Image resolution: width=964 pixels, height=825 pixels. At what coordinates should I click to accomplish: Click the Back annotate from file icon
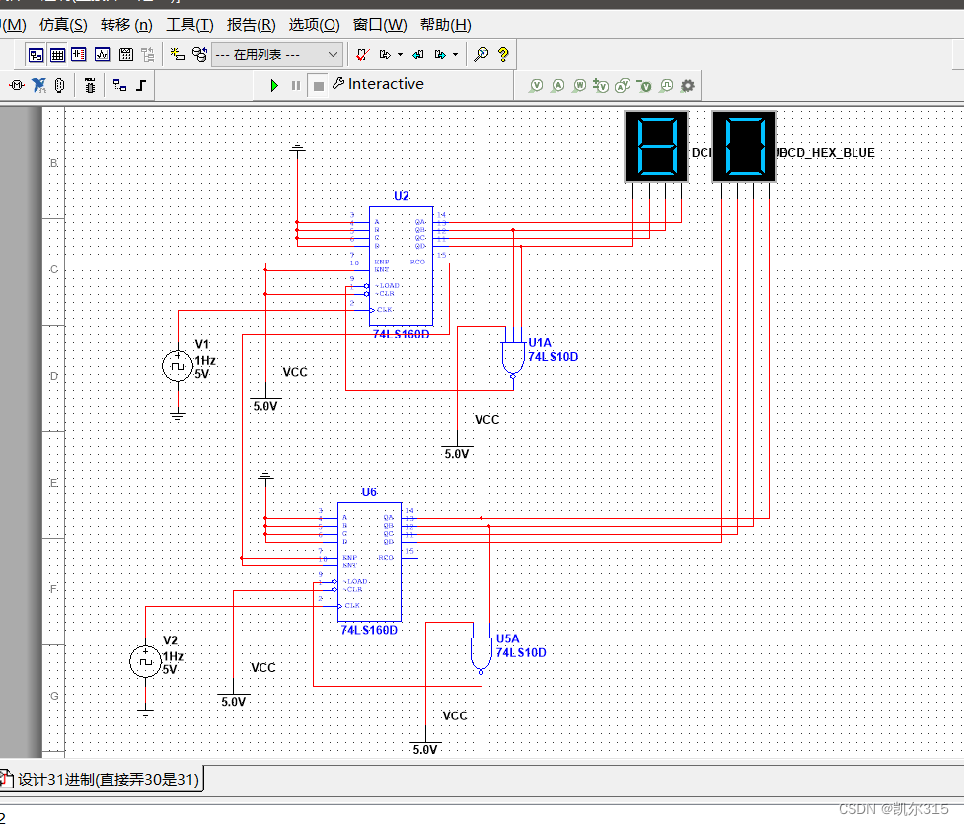(x=418, y=54)
